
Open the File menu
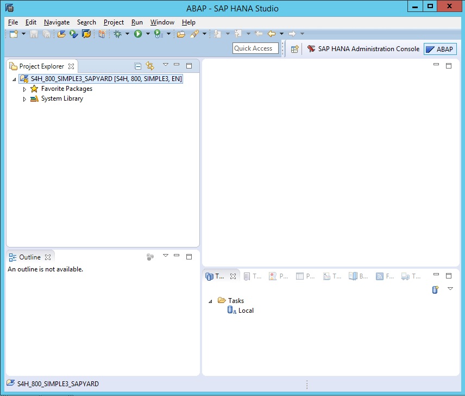[13, 22]
